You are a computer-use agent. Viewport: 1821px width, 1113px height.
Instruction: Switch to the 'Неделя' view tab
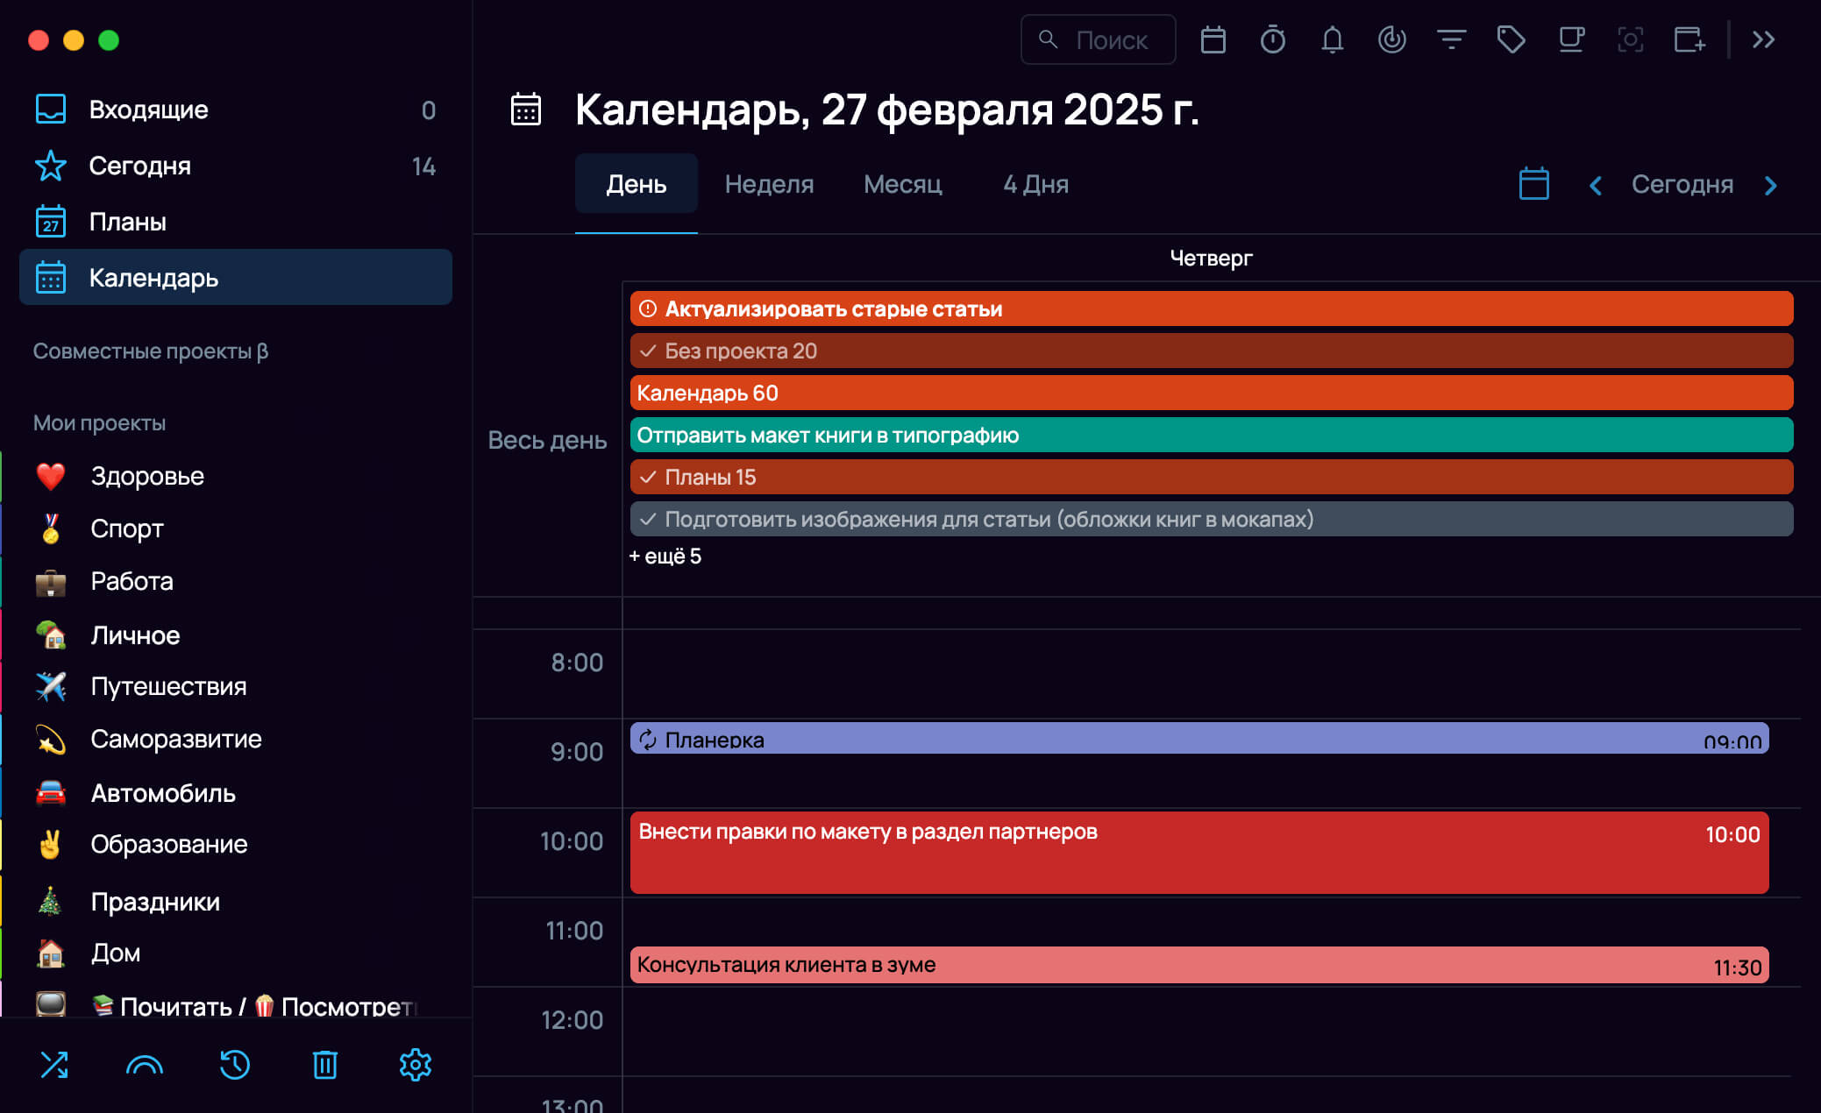[769, 184]
